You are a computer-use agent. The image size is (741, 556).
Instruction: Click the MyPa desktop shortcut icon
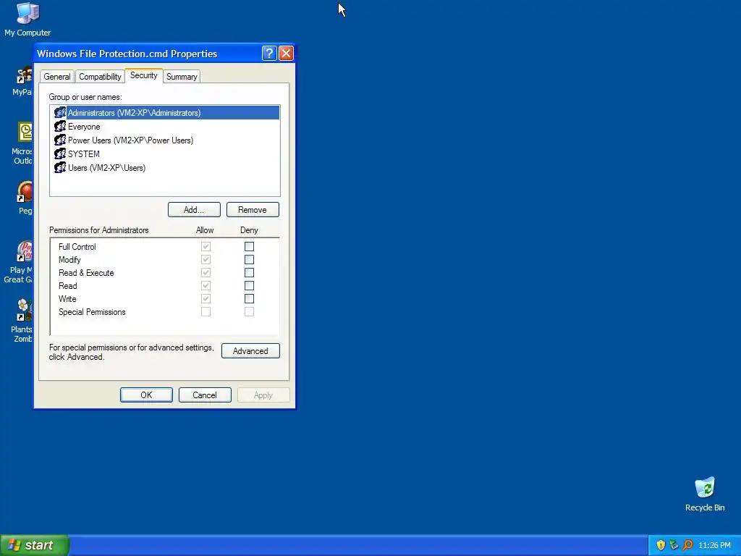tap(25, 75)
